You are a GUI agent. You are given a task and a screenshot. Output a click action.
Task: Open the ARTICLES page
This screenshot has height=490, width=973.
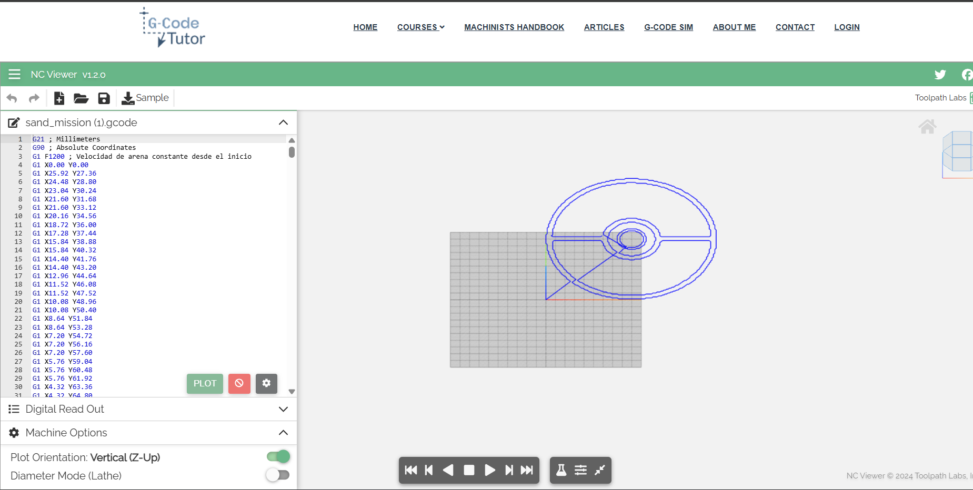click(x=604, y=27)
